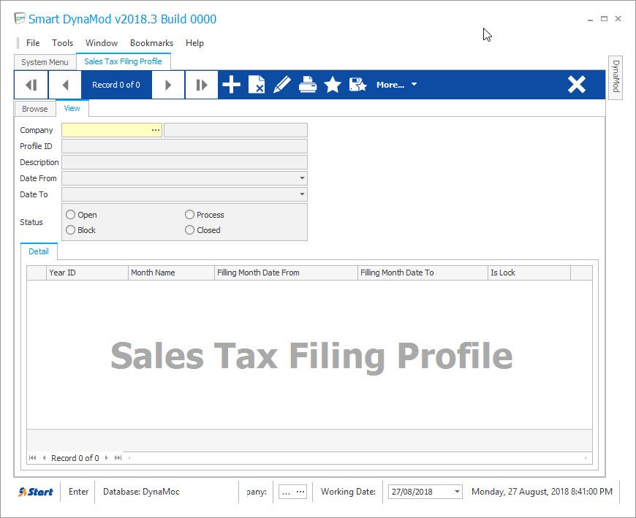The width and height of the screenshot is (636, 518).
Task: Click Year ID column header
Action: pos(87,273)
